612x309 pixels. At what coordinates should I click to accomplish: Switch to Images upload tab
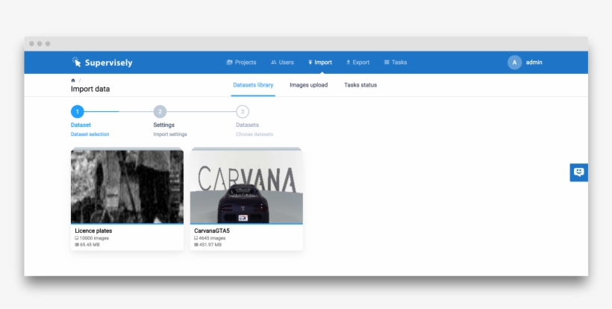click(309, 85)
